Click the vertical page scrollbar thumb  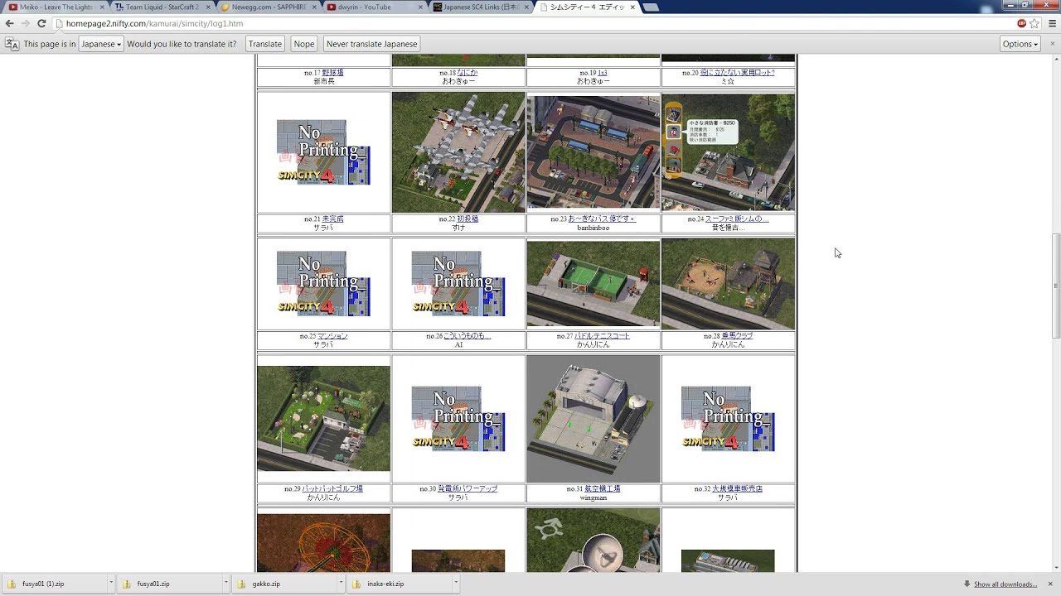tap(1055, 286)
